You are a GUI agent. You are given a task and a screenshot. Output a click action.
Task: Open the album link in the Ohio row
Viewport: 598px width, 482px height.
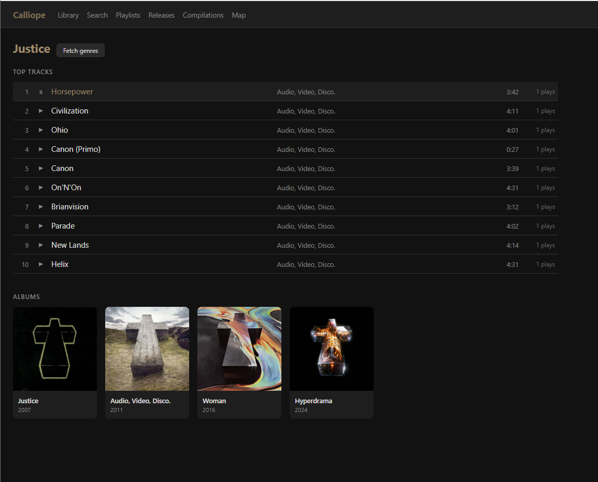[x=306, y=130]
